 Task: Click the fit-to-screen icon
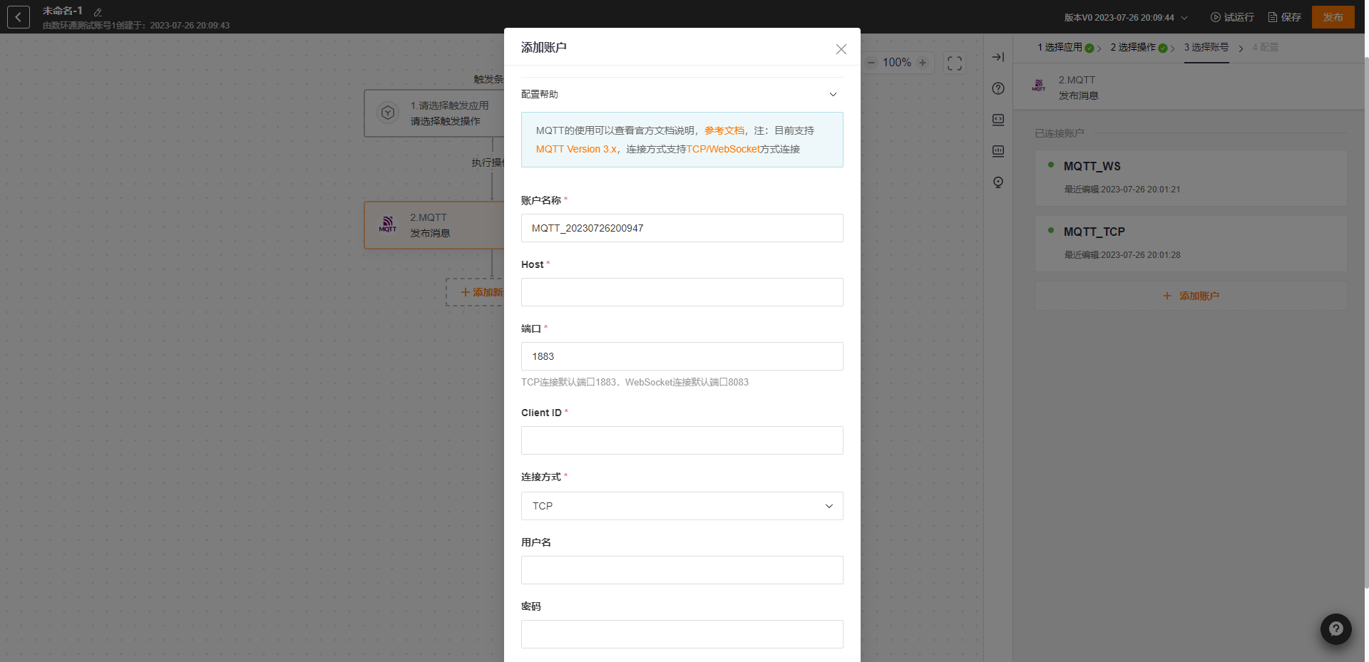point(955,63)
